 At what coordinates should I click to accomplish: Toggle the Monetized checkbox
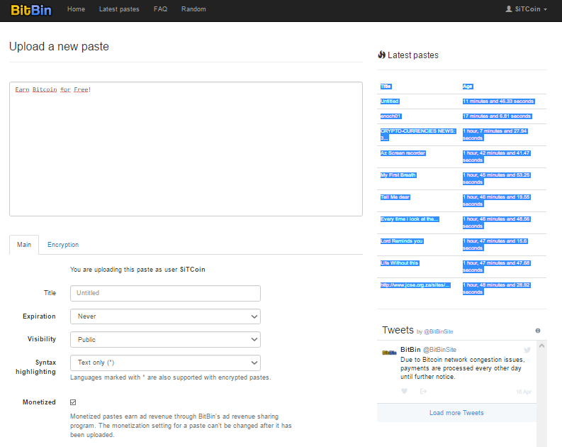tap(73, 402)
